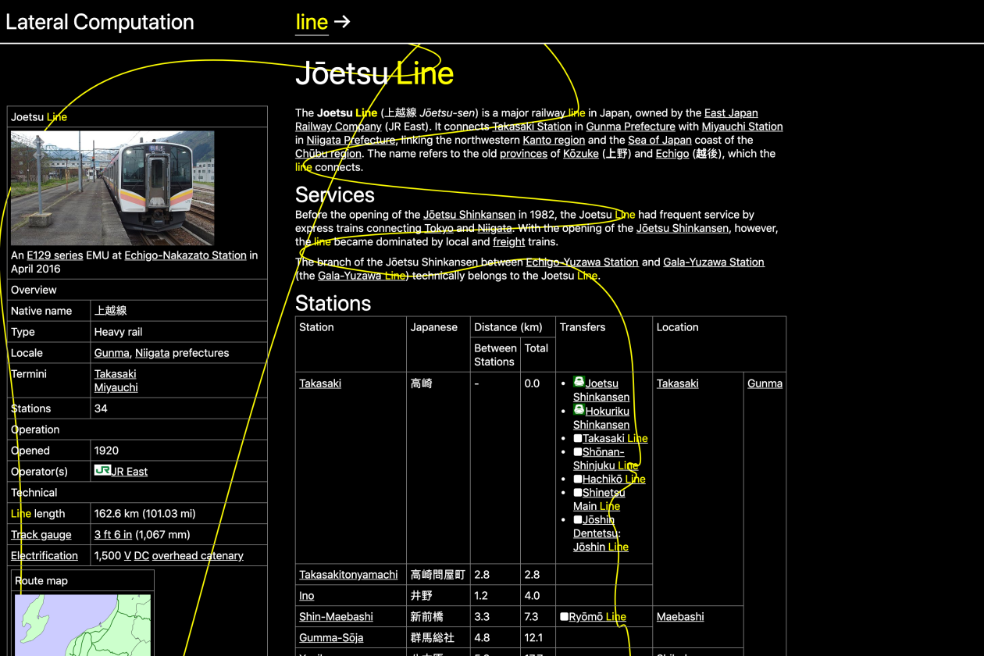The height and width of the screenshot is (656, 984).
Task: Open the Gumma-Sōja station link
Action: point(331,638)
